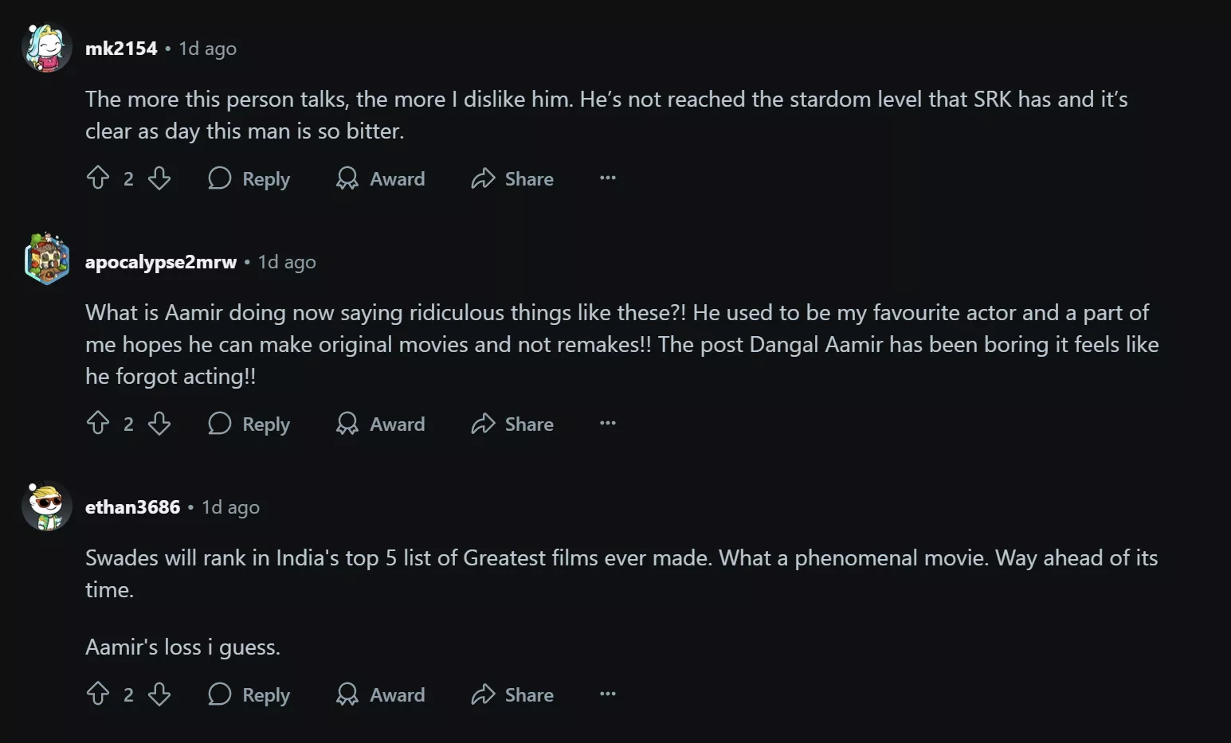Share mk2154's comment
Image resolution: width=1231 pixels, height=743 pixels.
point(512,178)
